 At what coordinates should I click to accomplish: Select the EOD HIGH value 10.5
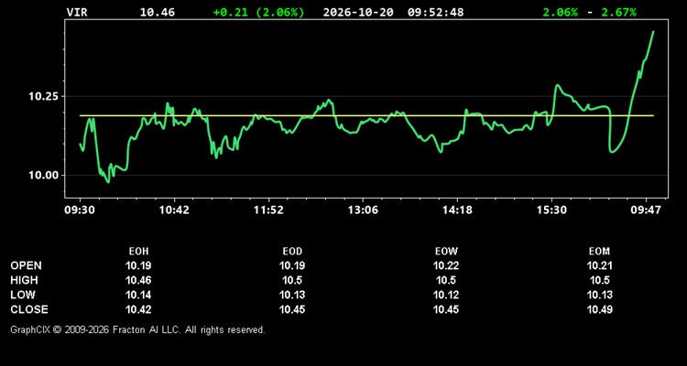[292, 280]
